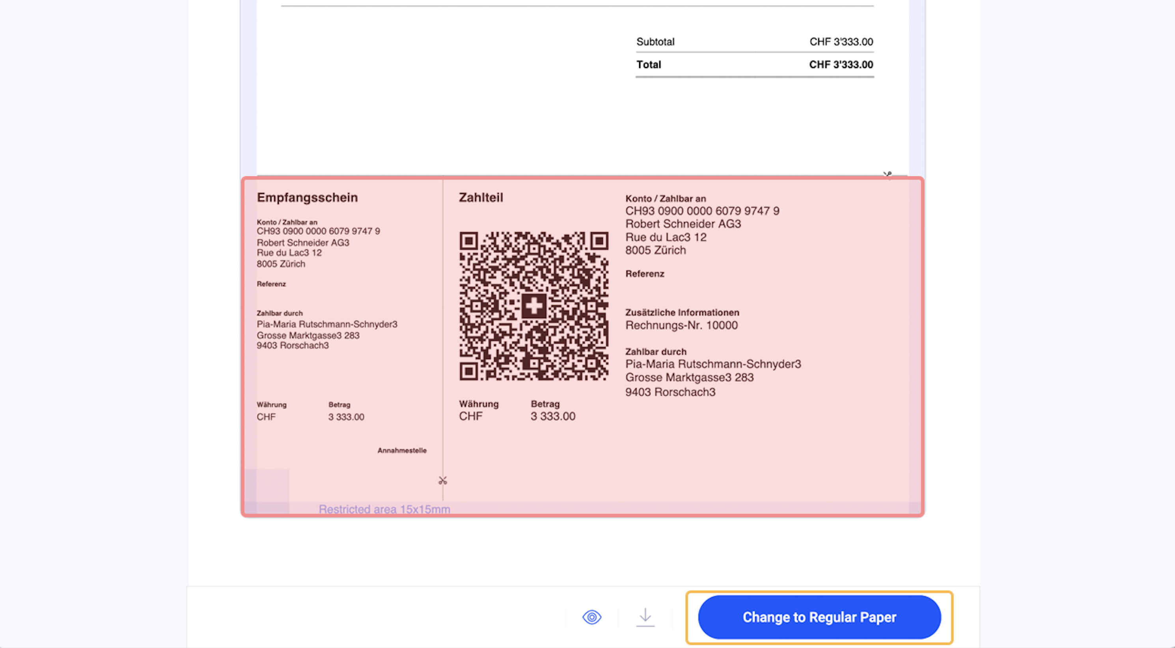Click 'Zahlbar durch' label in the Zahlteil
Image resolution: width=1175 pixels, height=648 pixels.
pos(655,352)
